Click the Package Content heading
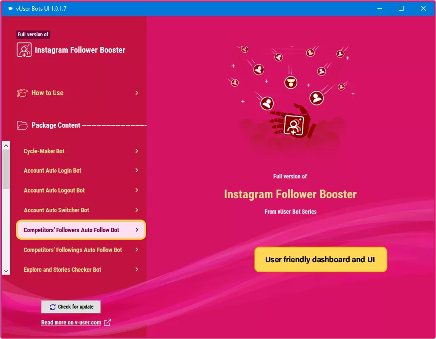Image resolution: width=436 pixels, height=339 pixels. [x=56, y=125]
